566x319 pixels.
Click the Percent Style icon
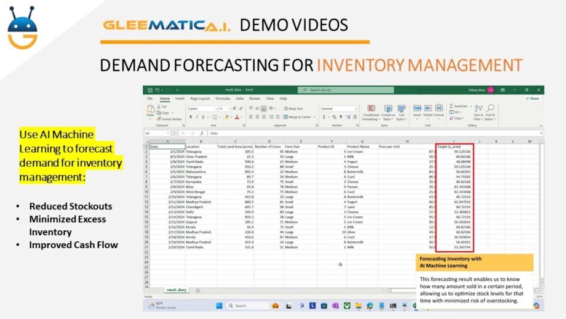click(334, 117)
